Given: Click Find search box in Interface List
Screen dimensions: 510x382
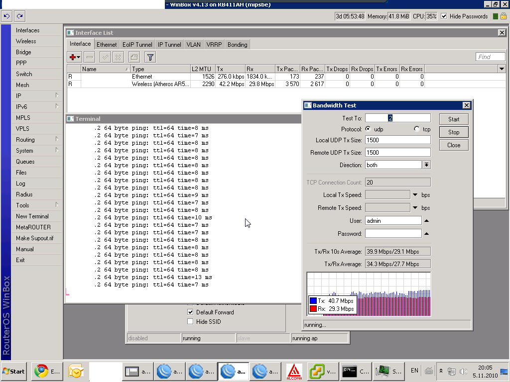Looking at the screenshot, I should click(491, 57).
